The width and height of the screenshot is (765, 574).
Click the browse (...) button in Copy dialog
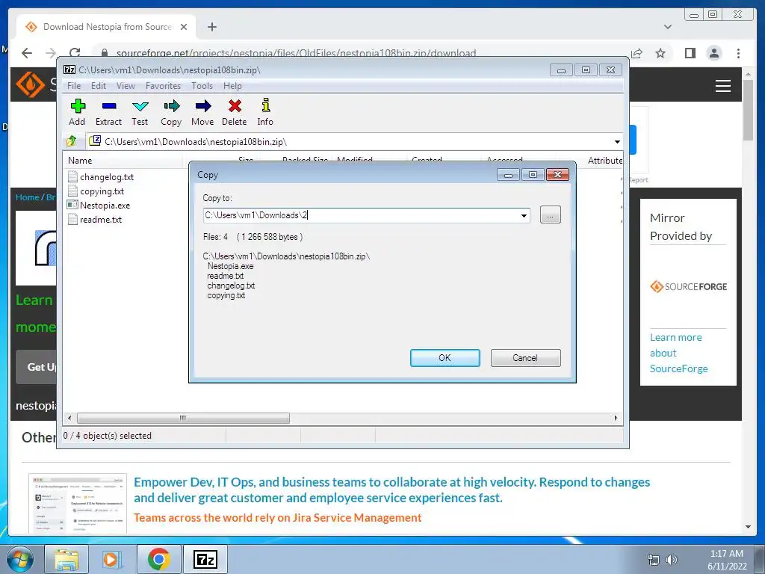click(x=551, y=215)
